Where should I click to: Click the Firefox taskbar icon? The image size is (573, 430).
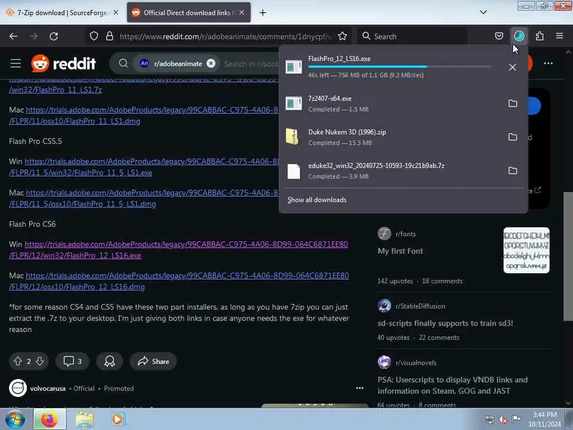[50, 419]
